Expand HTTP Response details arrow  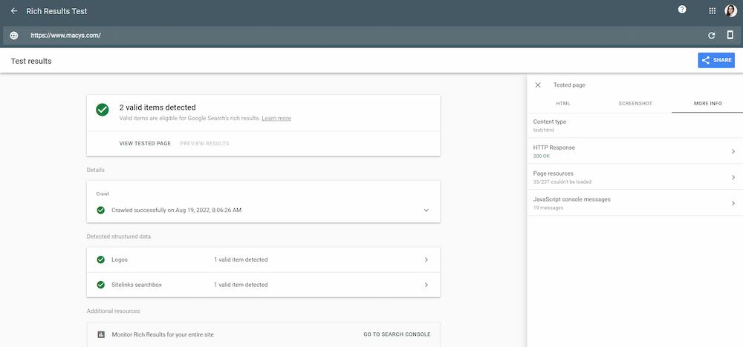pyautogui.click(x=733, y=151)
